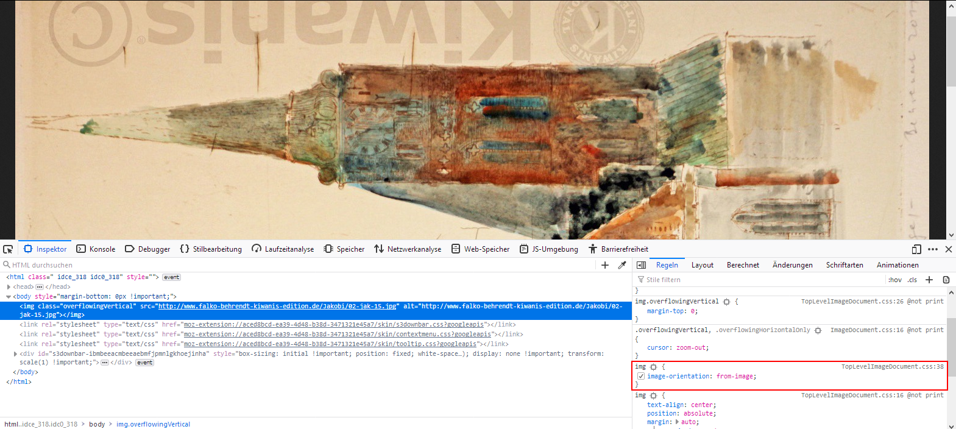Open the Barrierefreiheit panel
The width and height of the screenshot is (956, 429).
coord(618,249)
